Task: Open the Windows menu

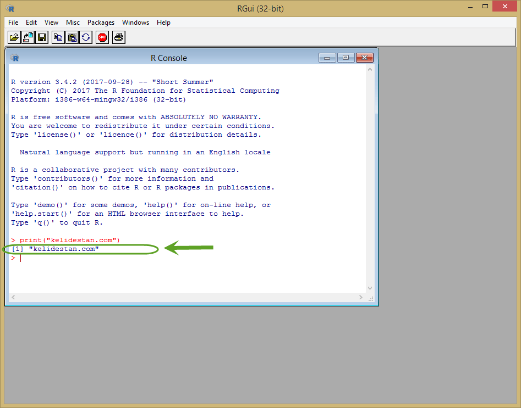Action: [x=135, y=22]
